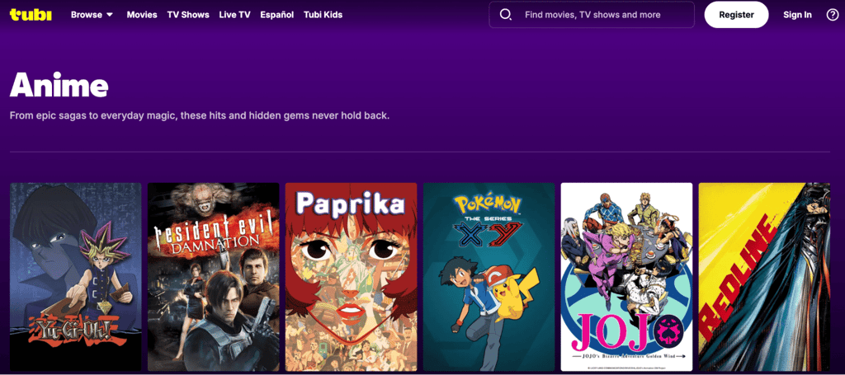Click the Sign In link
The width and height of the screenshot is (845, 375).
(x=797, y=15)
